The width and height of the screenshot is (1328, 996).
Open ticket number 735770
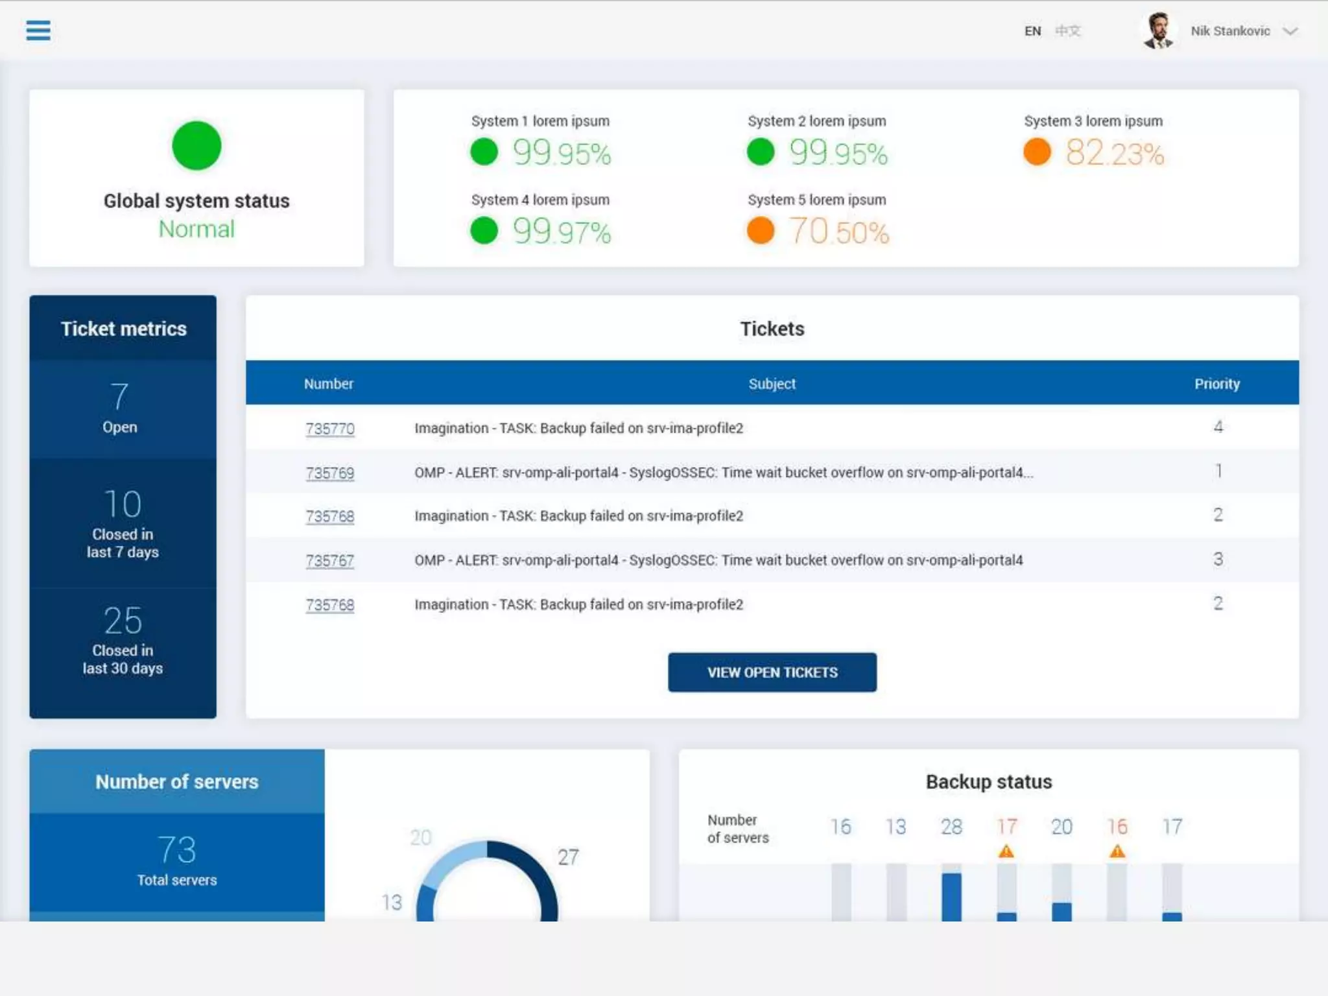330,429
